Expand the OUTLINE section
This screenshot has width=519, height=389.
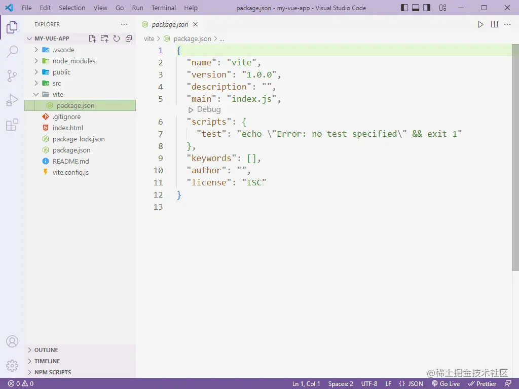click(x=80, y=350)
